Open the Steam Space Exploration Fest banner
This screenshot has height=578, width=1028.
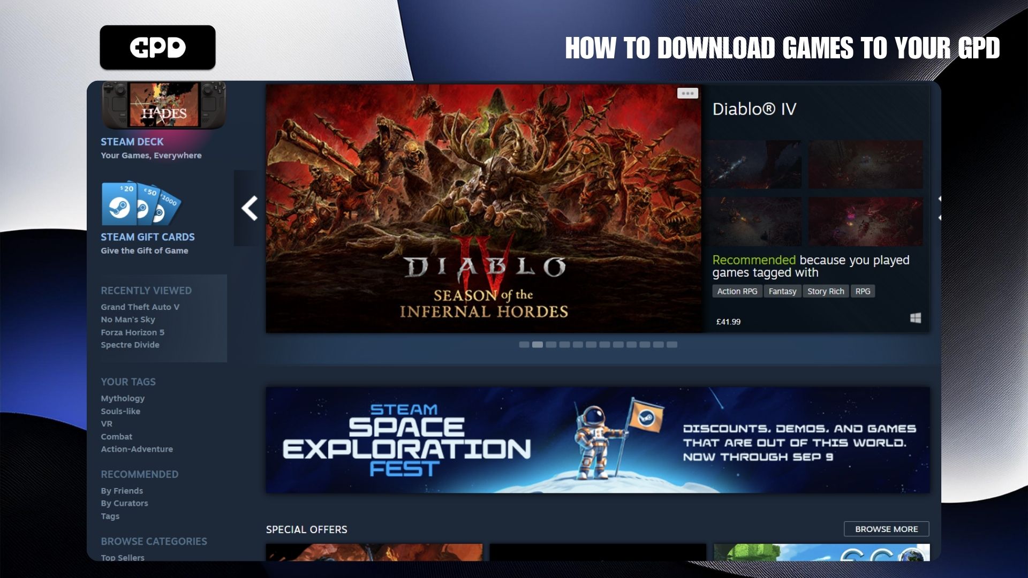pyautogui.click(x=598, y=440)
